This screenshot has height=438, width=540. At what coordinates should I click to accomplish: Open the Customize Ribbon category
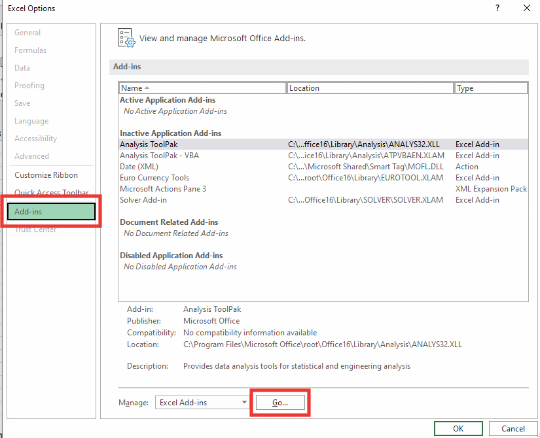(x=46, y=175)
